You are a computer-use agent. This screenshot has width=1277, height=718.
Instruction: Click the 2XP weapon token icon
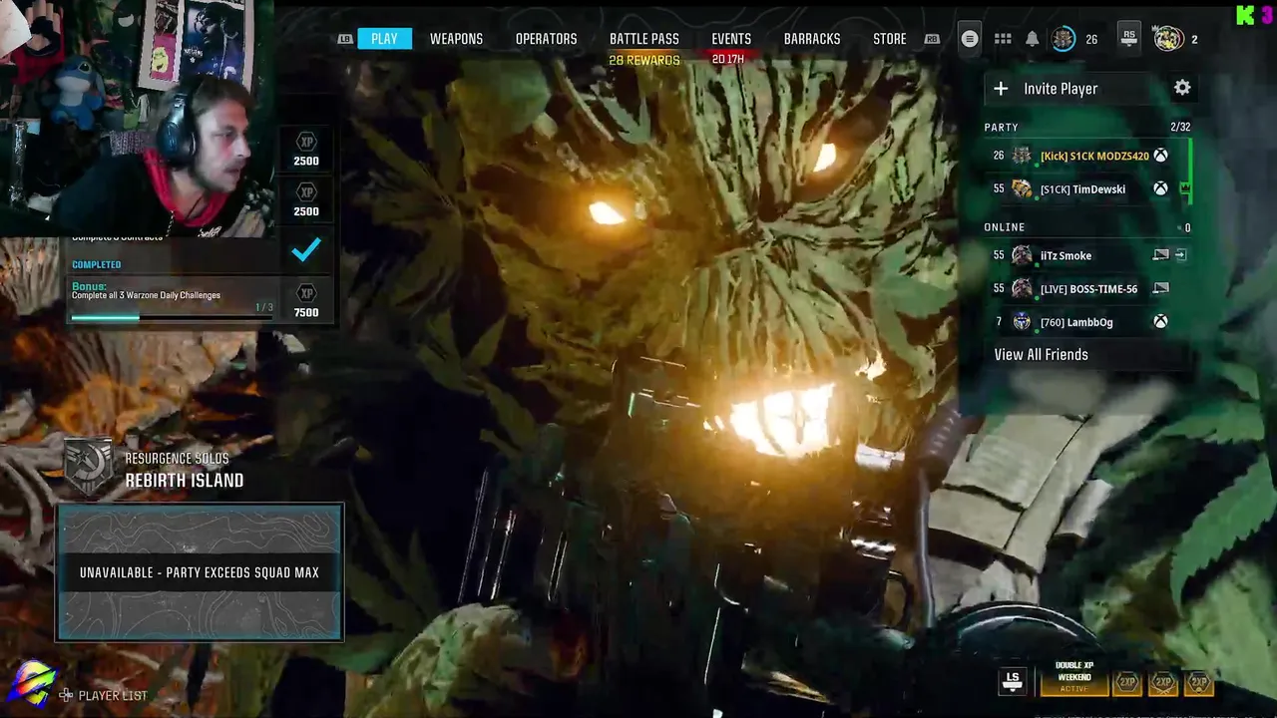[1163, 682]
